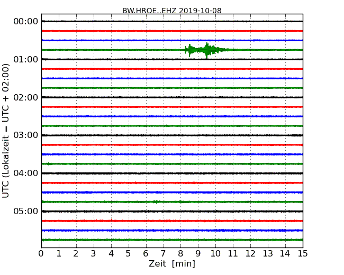Screen dimensions: 344x275
Task: Click the x-axis tick label 11
Action: (x=233, y=254)
